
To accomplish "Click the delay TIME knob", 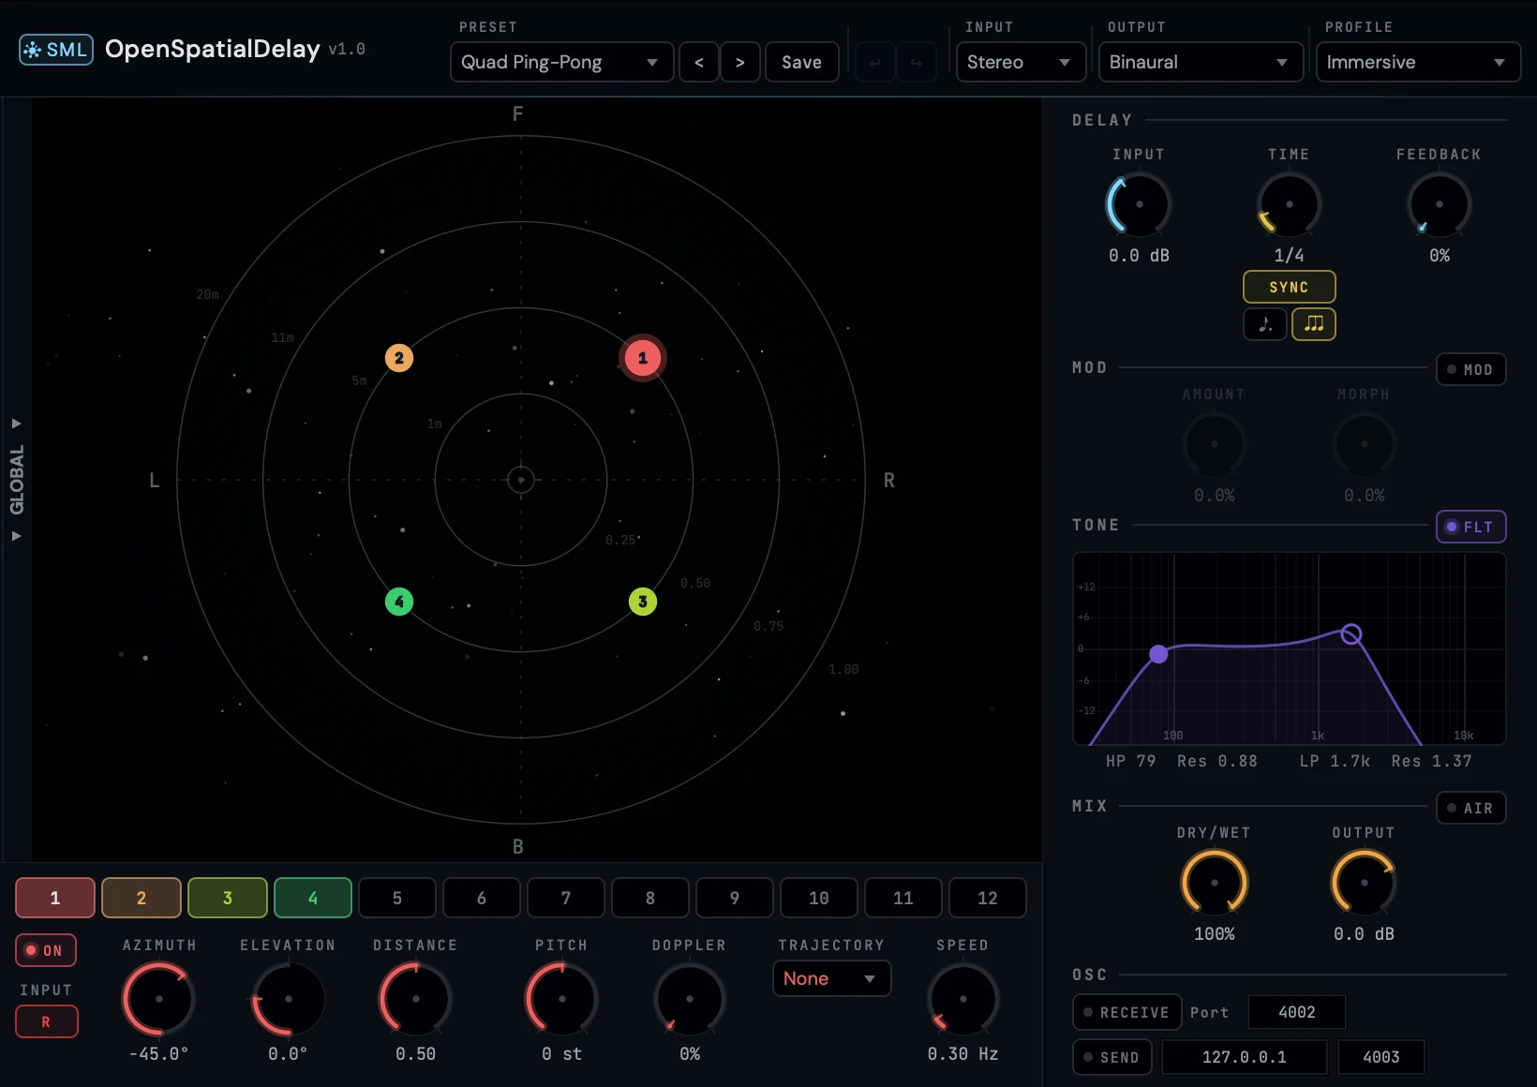I will 1290,204.
